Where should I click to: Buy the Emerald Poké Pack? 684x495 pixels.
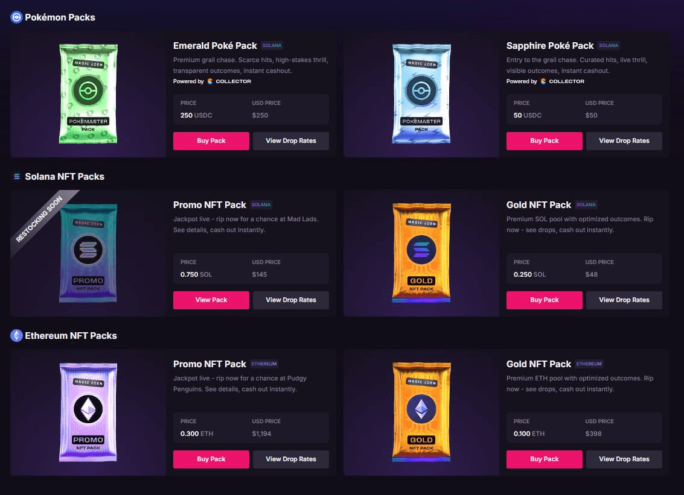point(211,140)
